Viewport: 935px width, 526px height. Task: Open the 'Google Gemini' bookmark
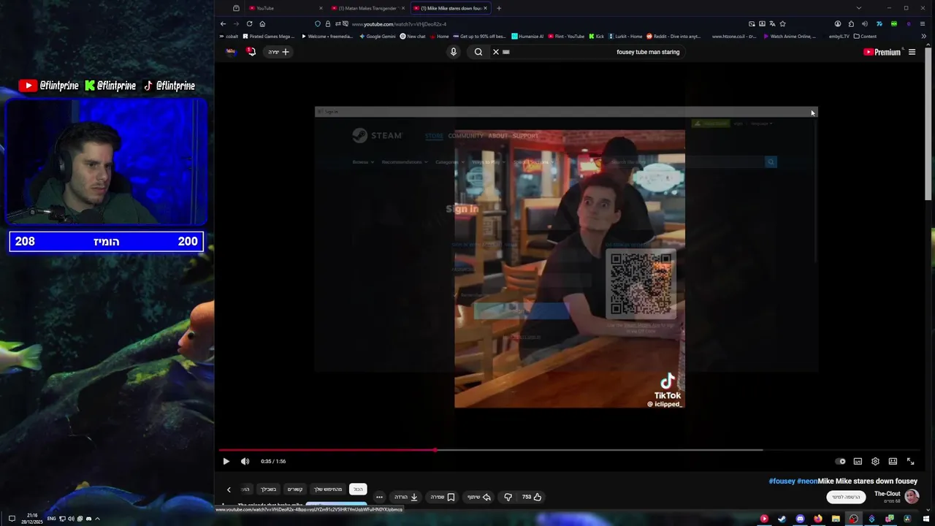coord(377,36)
